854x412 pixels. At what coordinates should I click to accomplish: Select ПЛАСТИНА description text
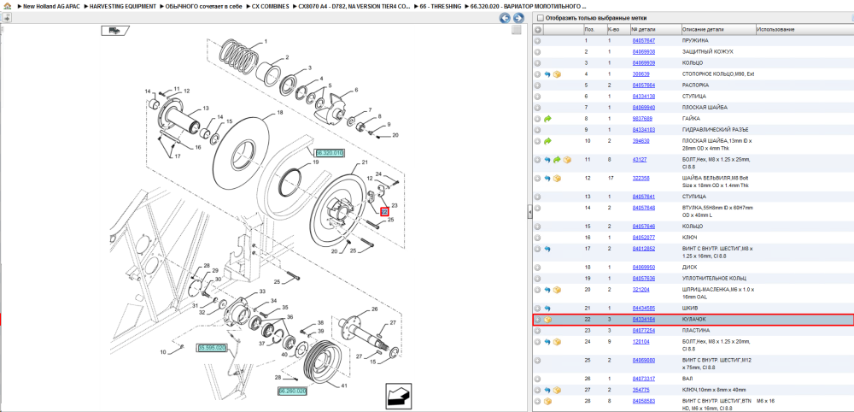[x=696, y=331]
